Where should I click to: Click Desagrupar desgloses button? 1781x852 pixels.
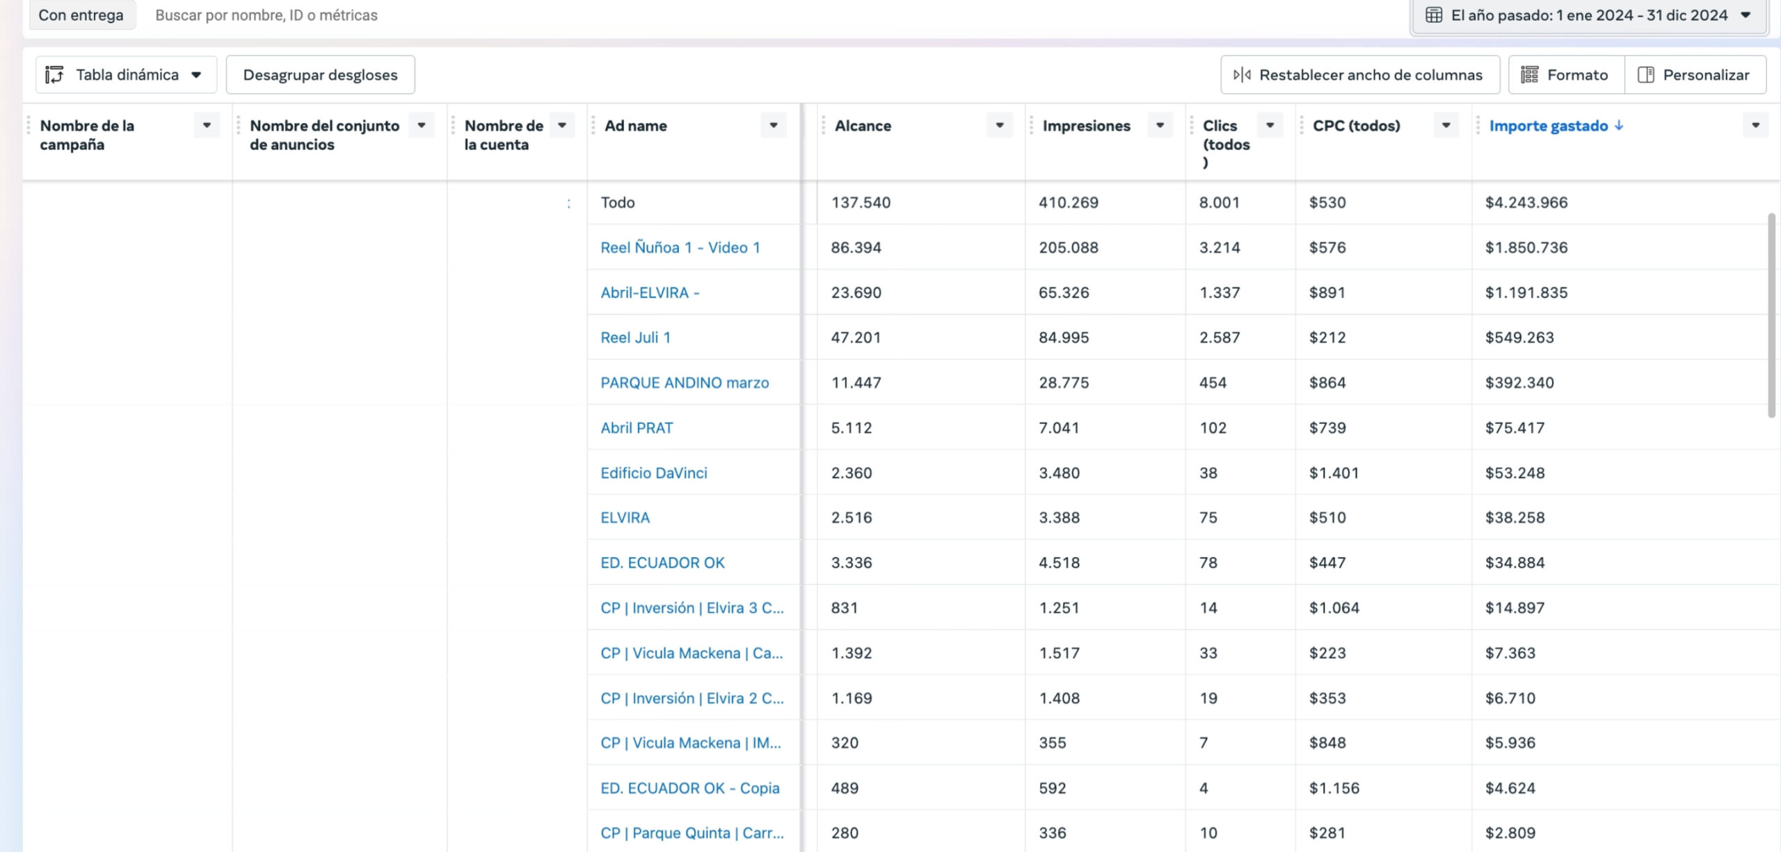[321, 75]
